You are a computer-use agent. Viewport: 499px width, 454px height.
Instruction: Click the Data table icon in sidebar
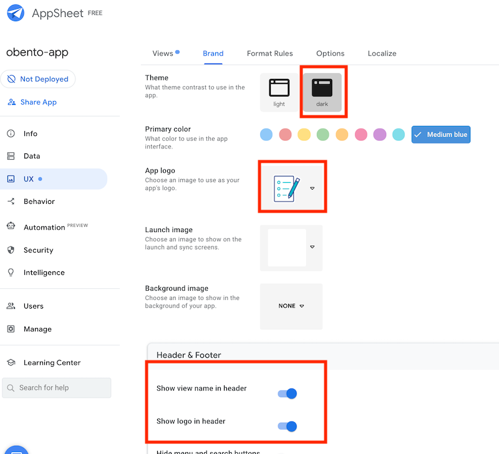[x=11, y=156]
